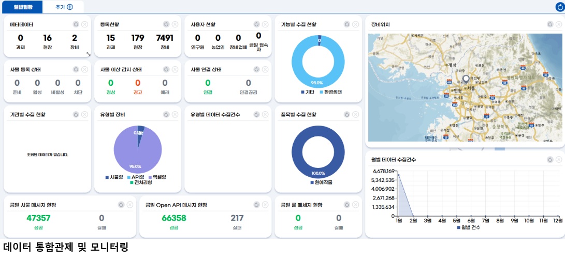
Task: Refresh the 월별 데이터 수집건수 chart
Action: pos(550,160)
